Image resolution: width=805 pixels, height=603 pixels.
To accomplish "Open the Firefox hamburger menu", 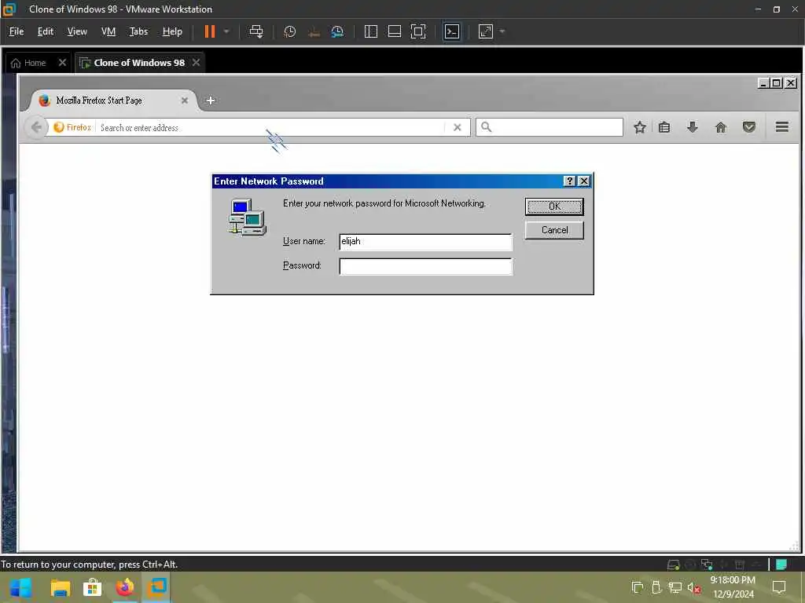I will [x=782, y=126].
